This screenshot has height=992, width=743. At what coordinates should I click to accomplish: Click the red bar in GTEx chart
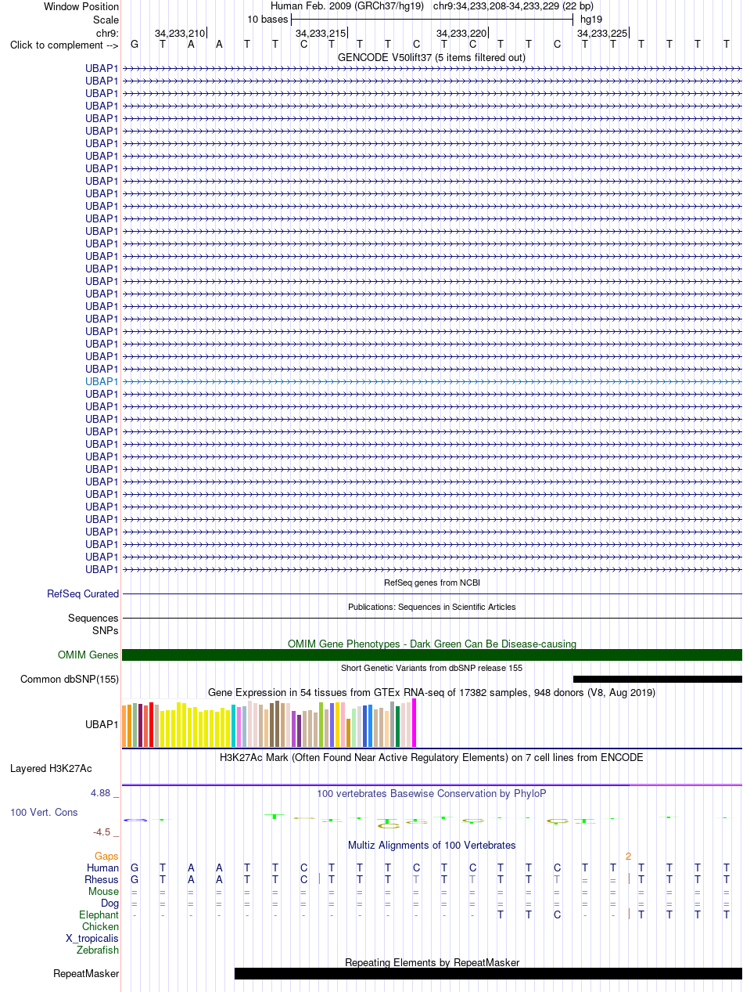(x=151, y=725)
